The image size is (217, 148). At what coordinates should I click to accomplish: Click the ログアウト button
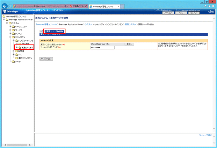[194, 13]
